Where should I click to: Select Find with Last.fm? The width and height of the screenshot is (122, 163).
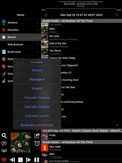pyautogui.click(x=37, y=116)
